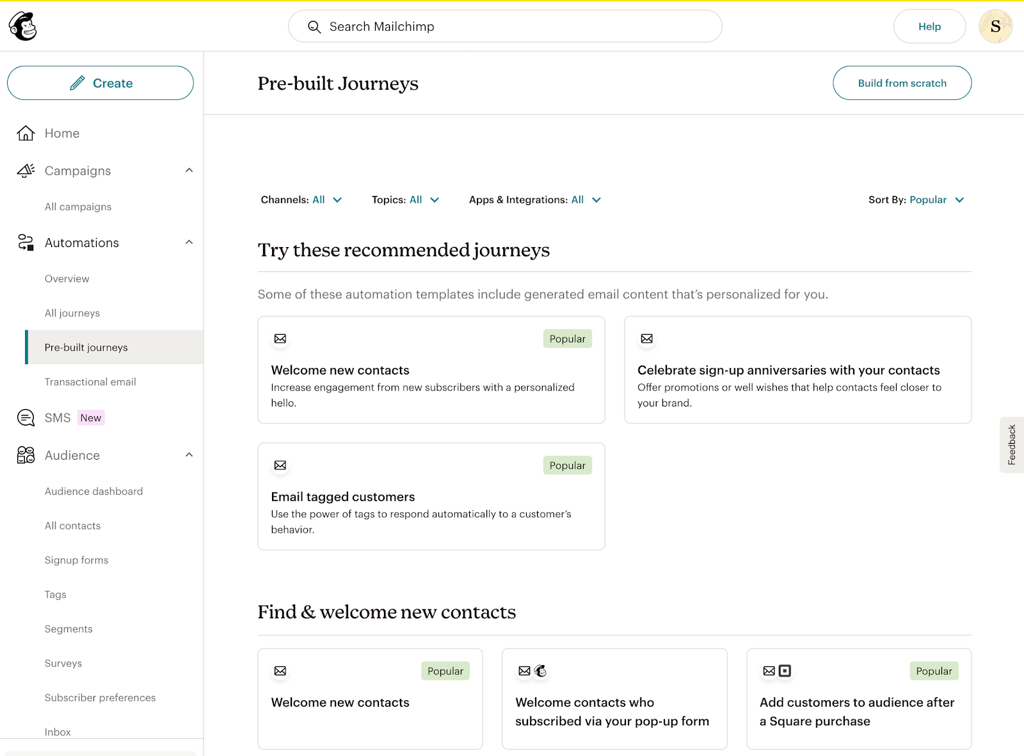Open the Home section from the sidebar

pyautogui.click(x=62, y=133)
